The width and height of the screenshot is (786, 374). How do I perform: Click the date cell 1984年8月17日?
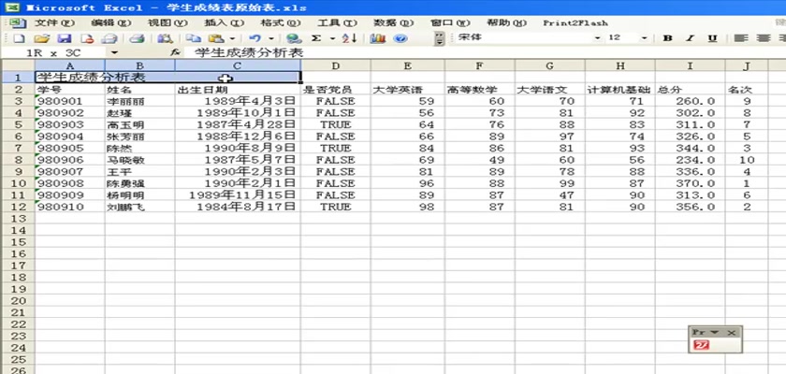238,207
